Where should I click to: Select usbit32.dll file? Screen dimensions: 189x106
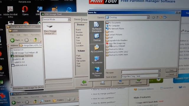[18, 59]
